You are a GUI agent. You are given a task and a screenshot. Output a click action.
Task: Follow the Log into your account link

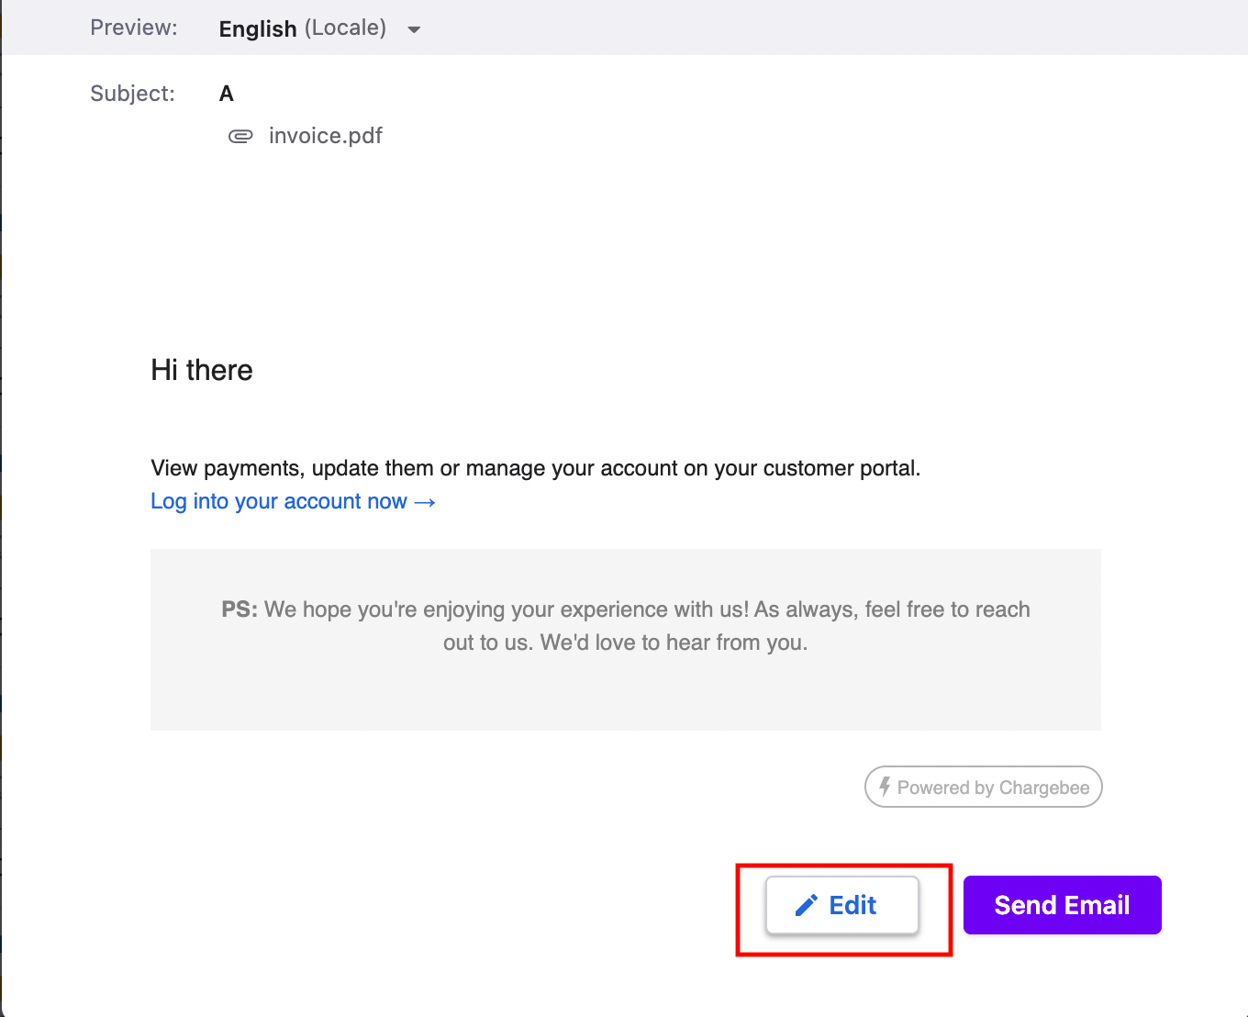click(x=279, y=501)
